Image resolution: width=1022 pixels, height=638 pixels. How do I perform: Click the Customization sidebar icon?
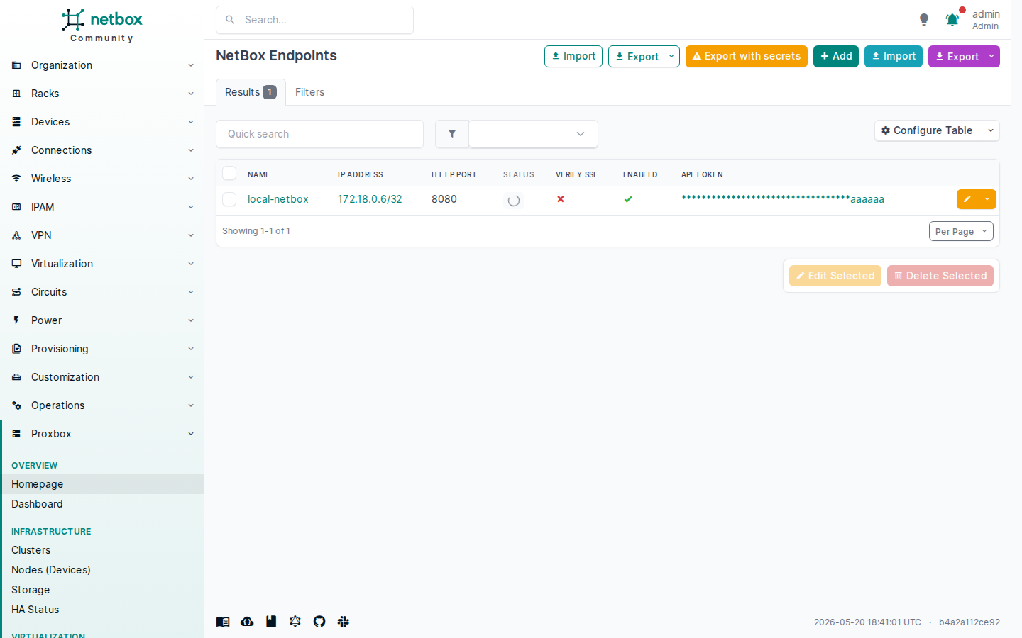point(16,377)
